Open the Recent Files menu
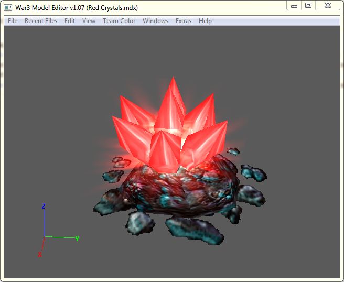This screenshot has height=282, width=344. pos(41,21)
